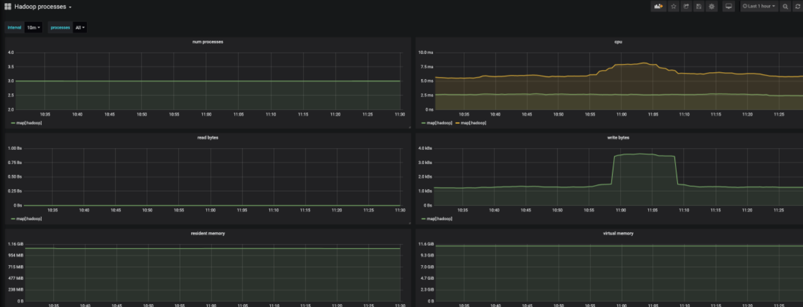Click the 3.0 kBs label in write bytes

[x=426, y=162]
